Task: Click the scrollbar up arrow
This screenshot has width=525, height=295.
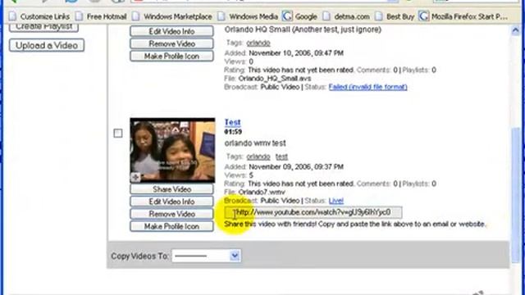Action: [x=515, y=31]
